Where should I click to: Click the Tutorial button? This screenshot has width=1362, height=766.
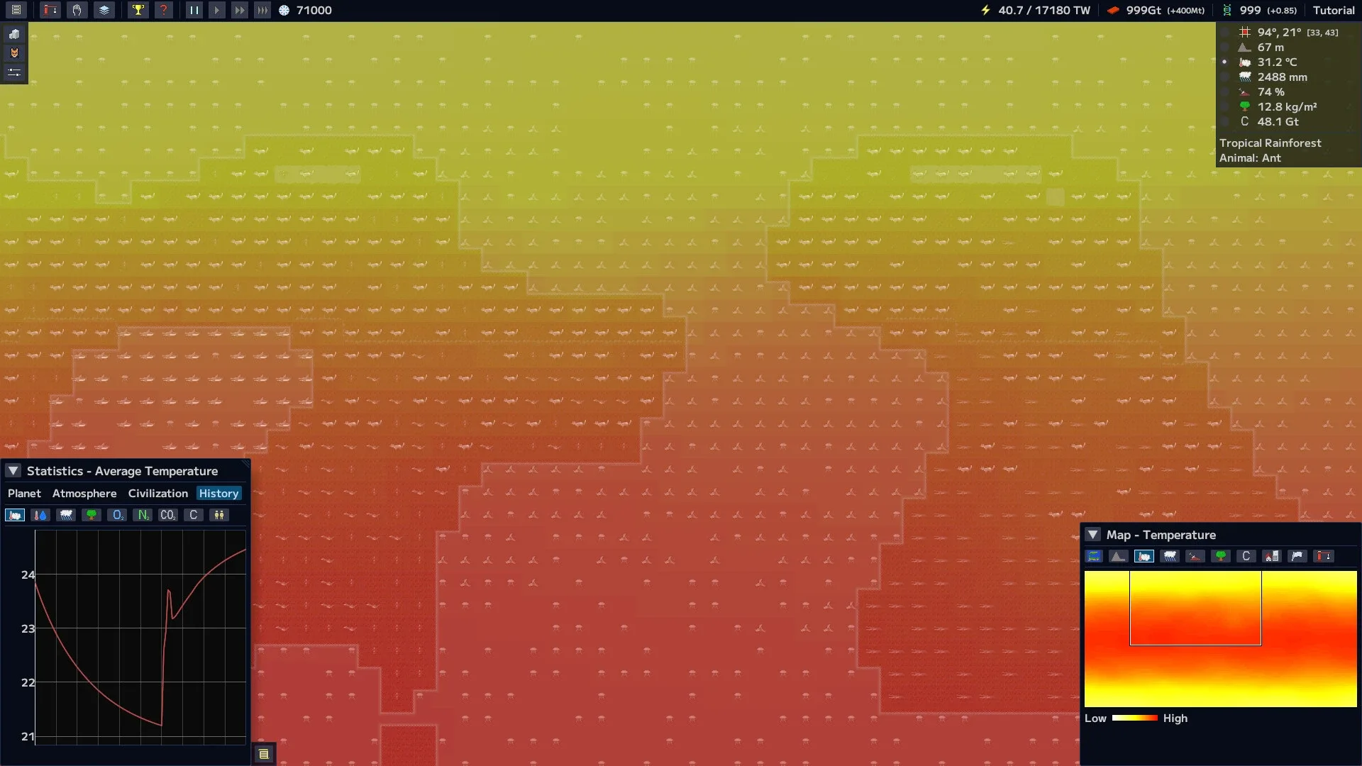pyautogui.click(x=1333, y=10)
